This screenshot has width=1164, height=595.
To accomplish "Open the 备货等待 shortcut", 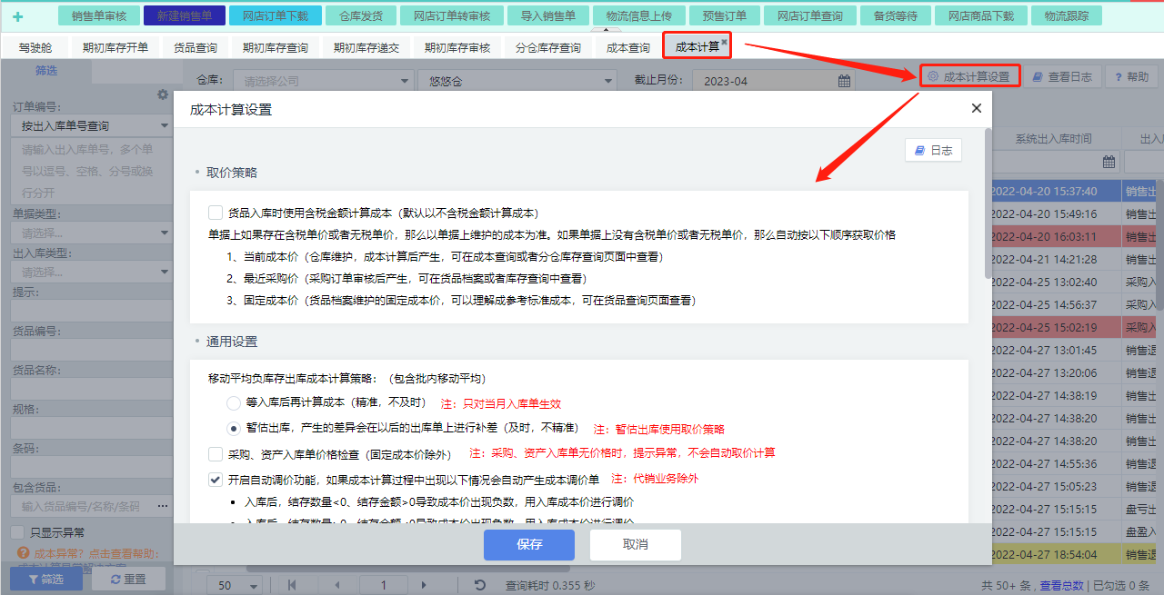I will (x=896, y=15).
